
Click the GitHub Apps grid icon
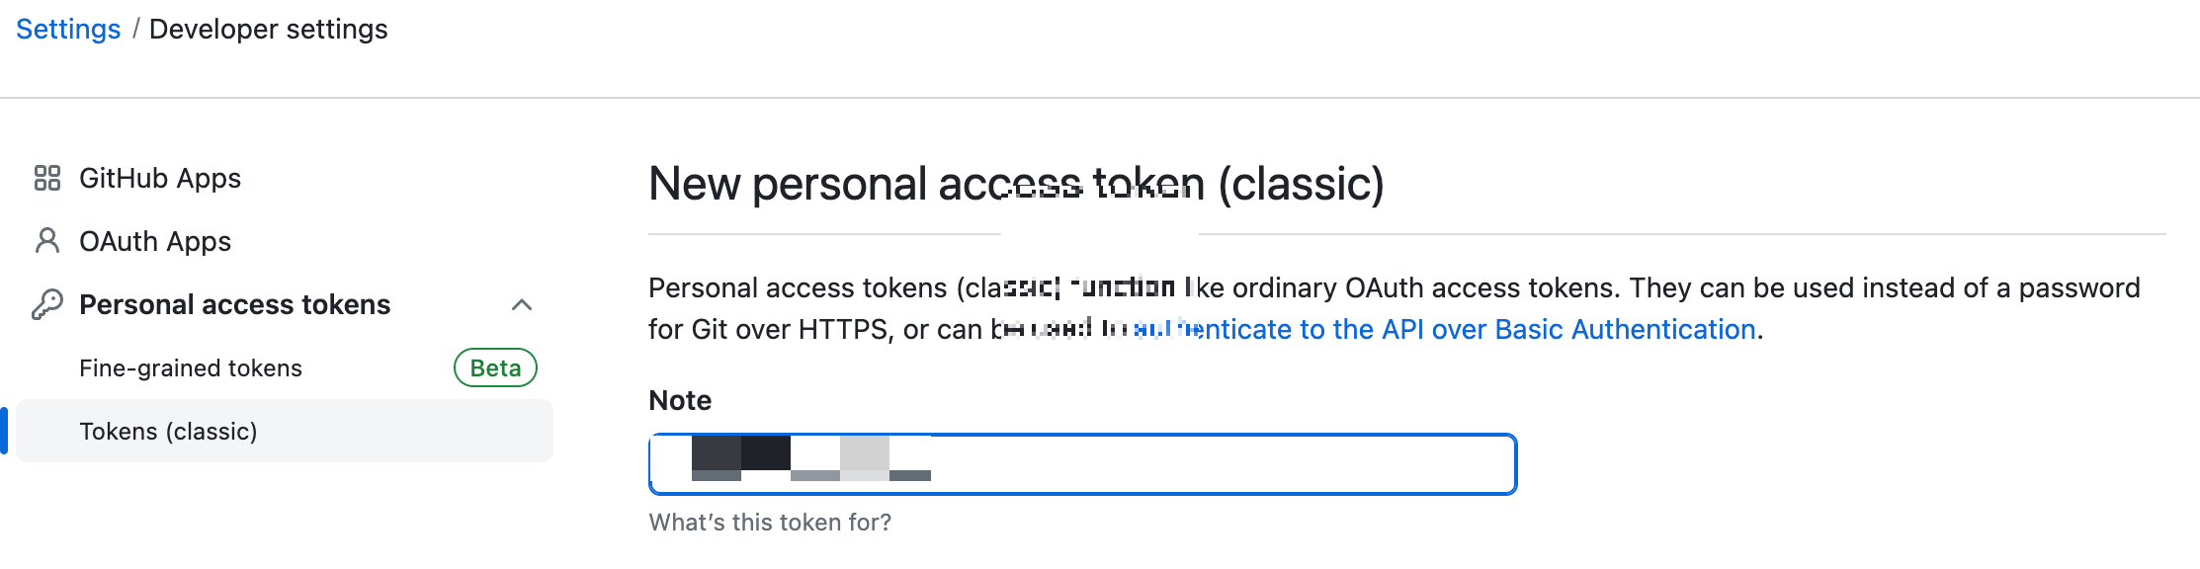click(x=46, y=178)
